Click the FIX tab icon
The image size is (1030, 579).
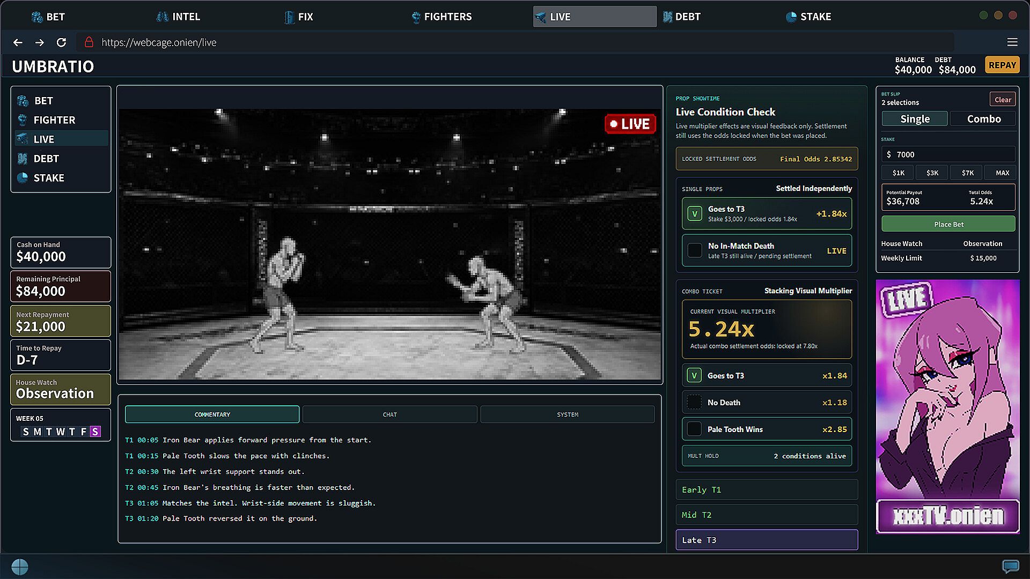pyautogui.click(x=289, y=17)
